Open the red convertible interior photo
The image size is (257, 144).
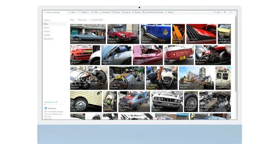[148, 55]
